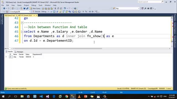Open the Window menu
The width and height of the screenshot is (177, 99).
point(48,5)
